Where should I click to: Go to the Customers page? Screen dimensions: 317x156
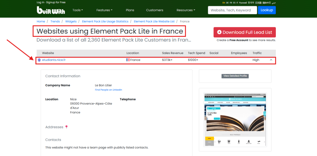(x=155, y=10)
